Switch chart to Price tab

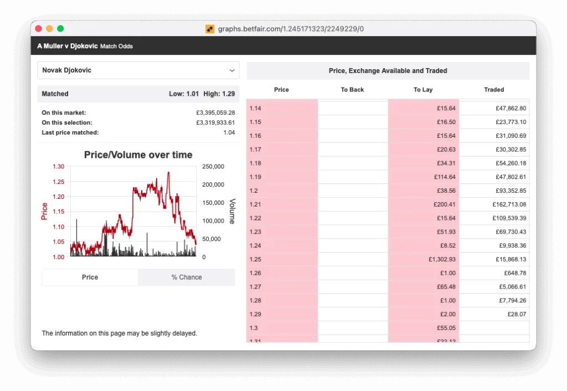pos(90,277)
